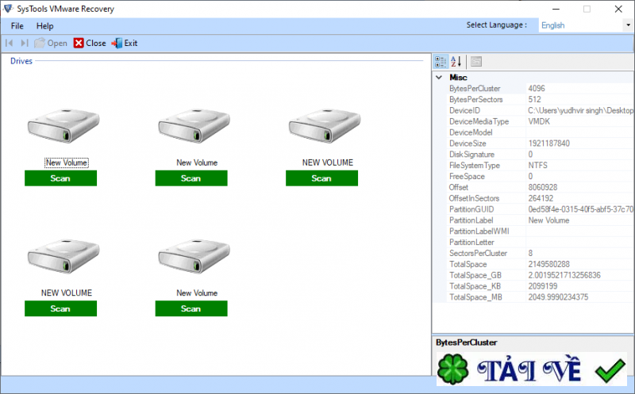Select the DeviceID property row
The height and width of the screenshot is (394, 635).
[539, 110]
